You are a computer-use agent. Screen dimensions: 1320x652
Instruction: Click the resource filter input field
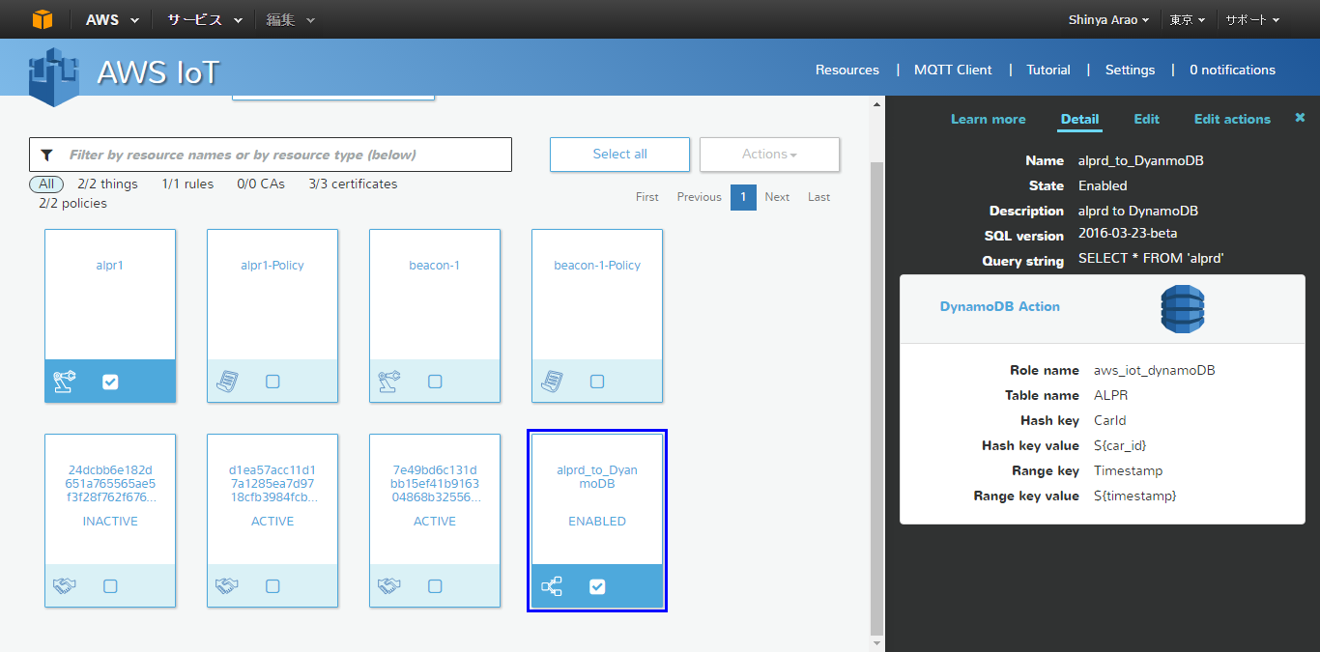coord(271,155)
